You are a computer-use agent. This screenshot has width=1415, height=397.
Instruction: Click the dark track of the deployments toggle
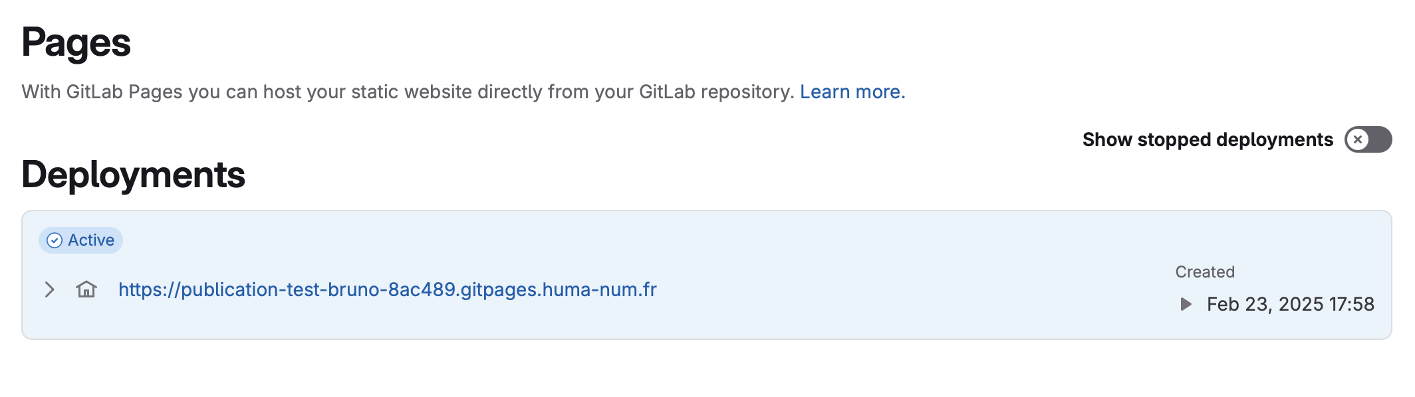click(1380, 139)
